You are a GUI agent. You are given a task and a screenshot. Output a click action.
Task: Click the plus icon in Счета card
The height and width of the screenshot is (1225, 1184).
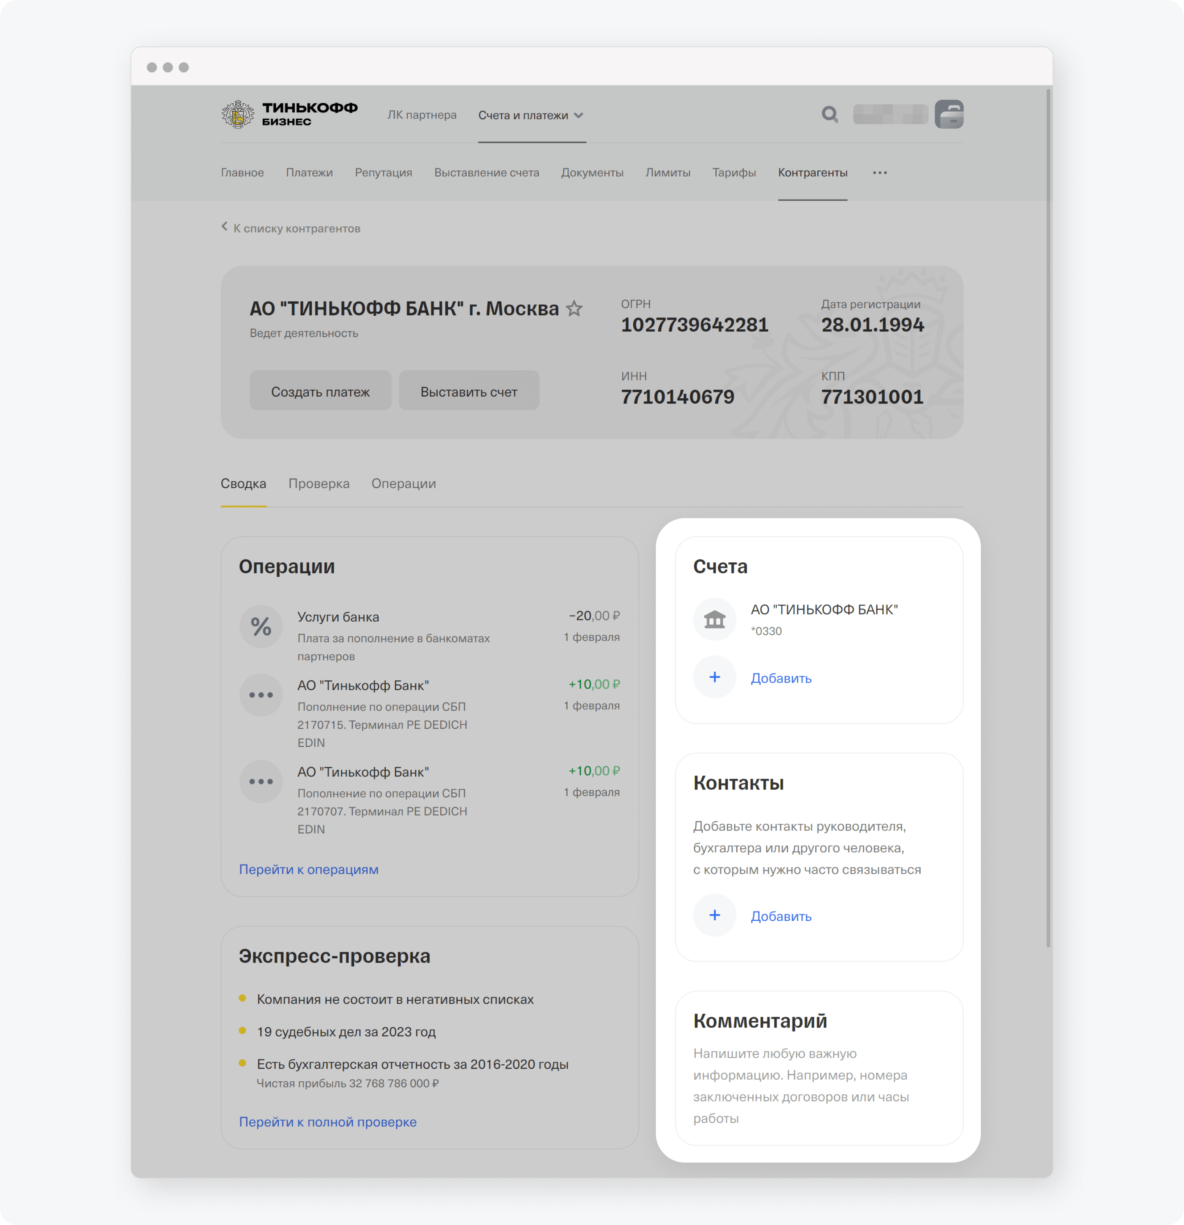tap(715, 677)
